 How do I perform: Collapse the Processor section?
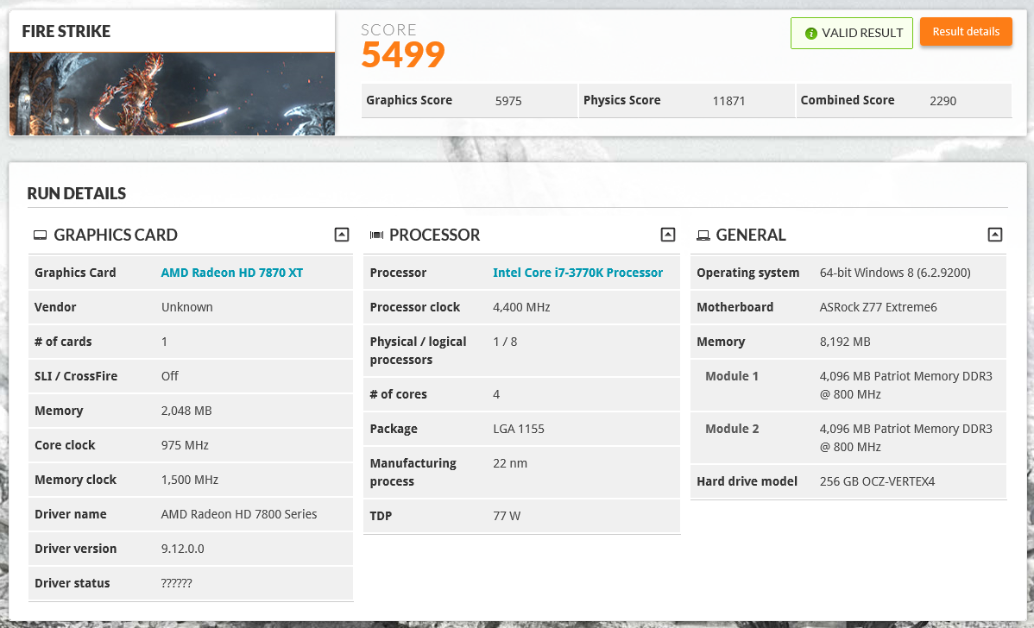[668, 235]
